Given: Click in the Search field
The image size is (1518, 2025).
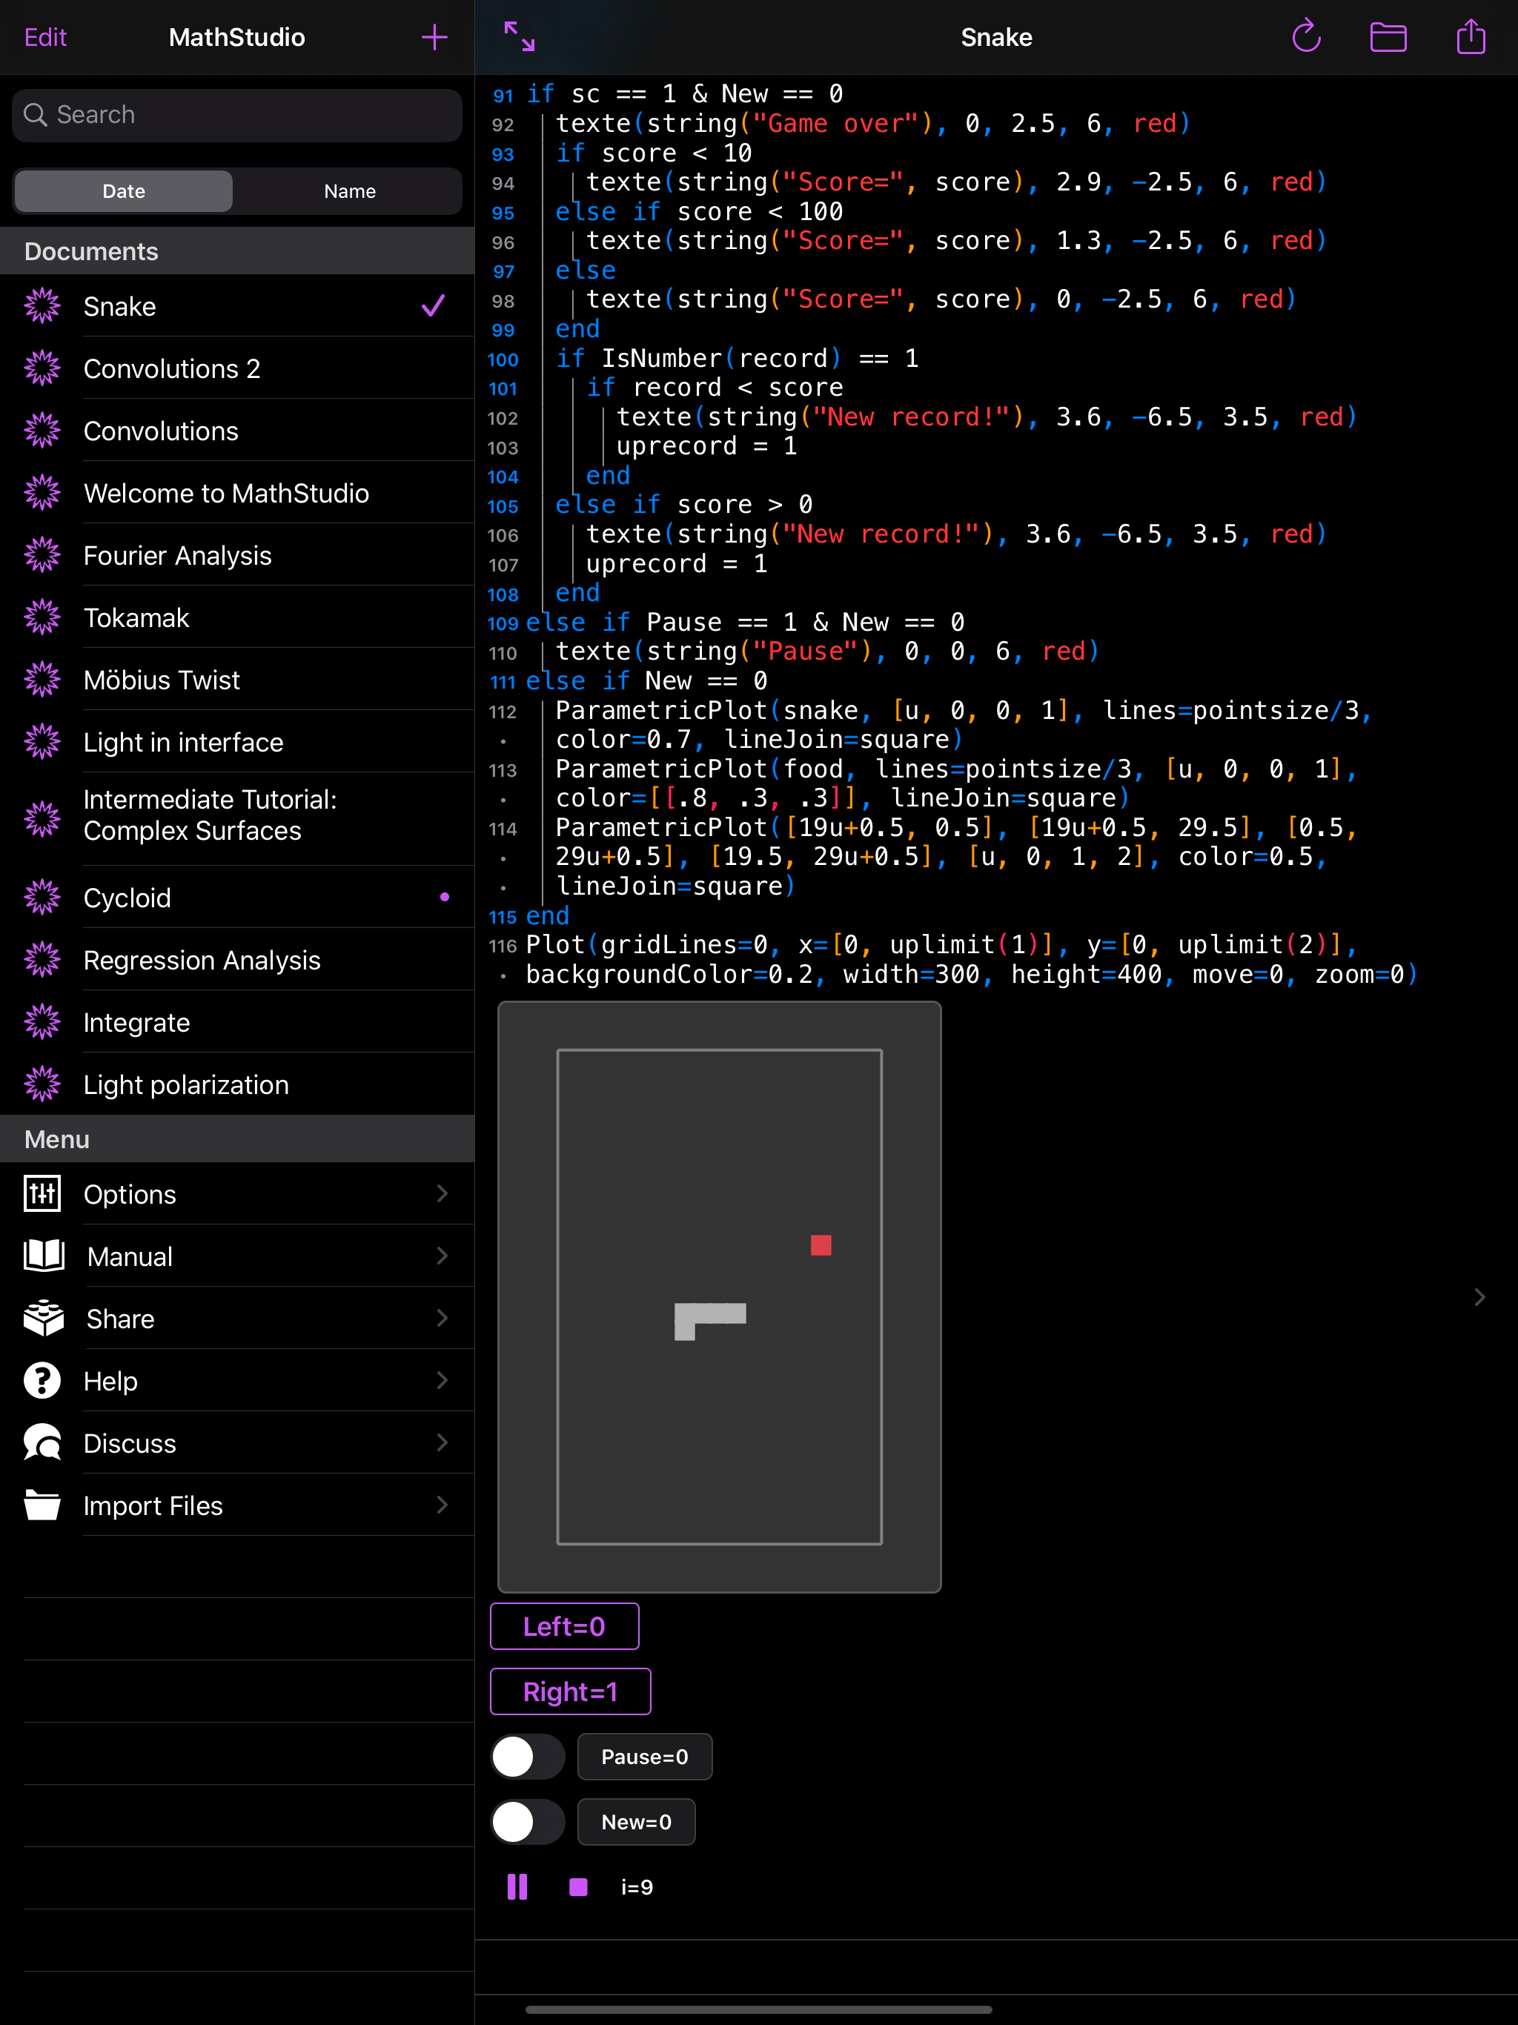Looking at the screenshot, I should click(236, 116).
